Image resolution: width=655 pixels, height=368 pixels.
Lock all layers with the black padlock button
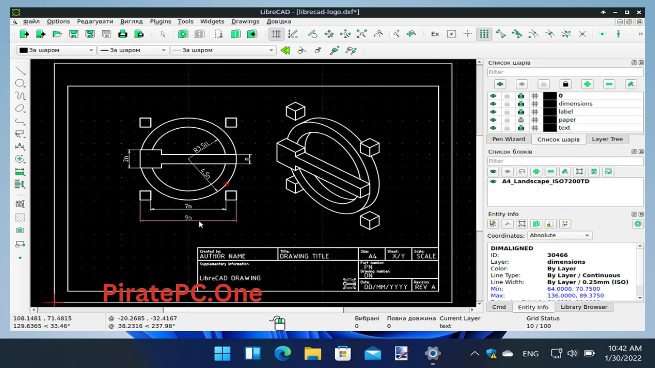pos(565,84)
